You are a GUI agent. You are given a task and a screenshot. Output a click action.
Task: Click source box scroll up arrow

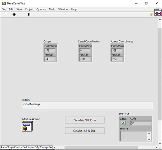[x=149, y=133]
